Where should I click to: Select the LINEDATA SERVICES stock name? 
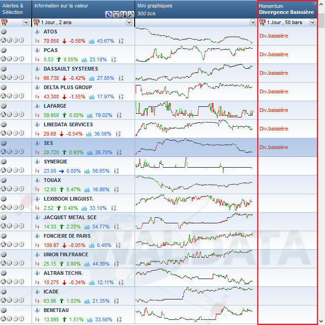(68, 124)
